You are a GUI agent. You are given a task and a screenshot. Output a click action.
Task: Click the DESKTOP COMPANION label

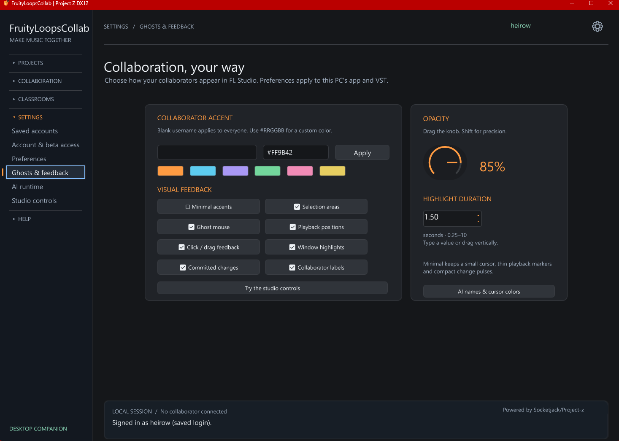tap(38, 429)
